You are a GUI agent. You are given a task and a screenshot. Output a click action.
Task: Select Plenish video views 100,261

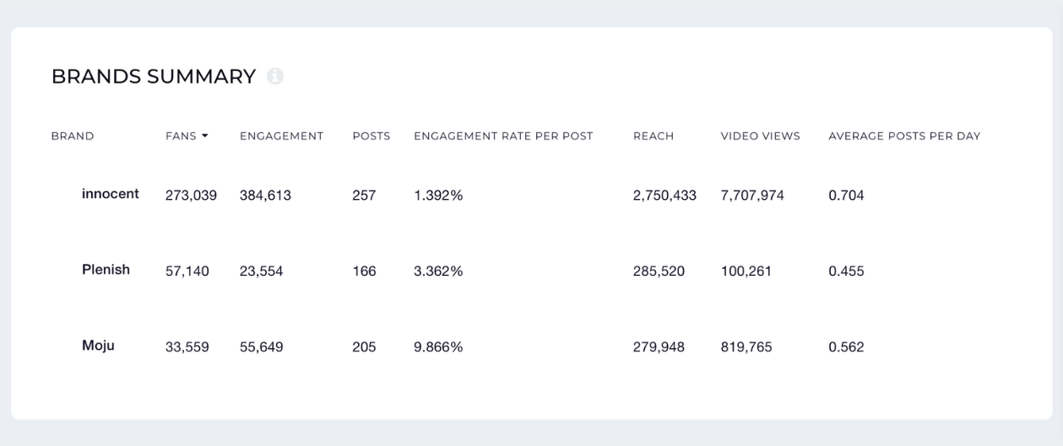[746, 271]
